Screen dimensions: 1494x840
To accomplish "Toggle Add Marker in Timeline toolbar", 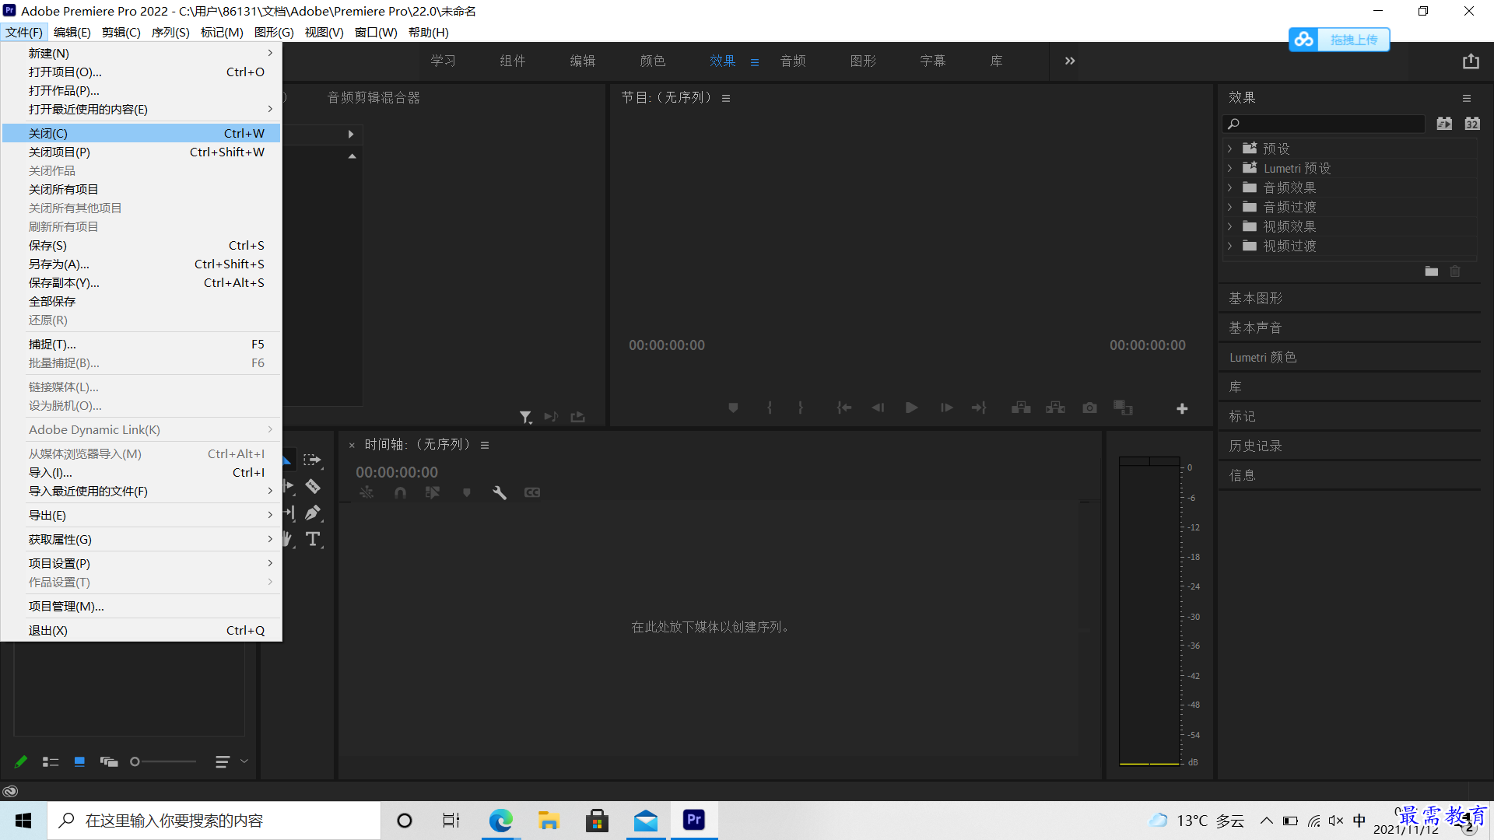I will (x=467, y=492).
